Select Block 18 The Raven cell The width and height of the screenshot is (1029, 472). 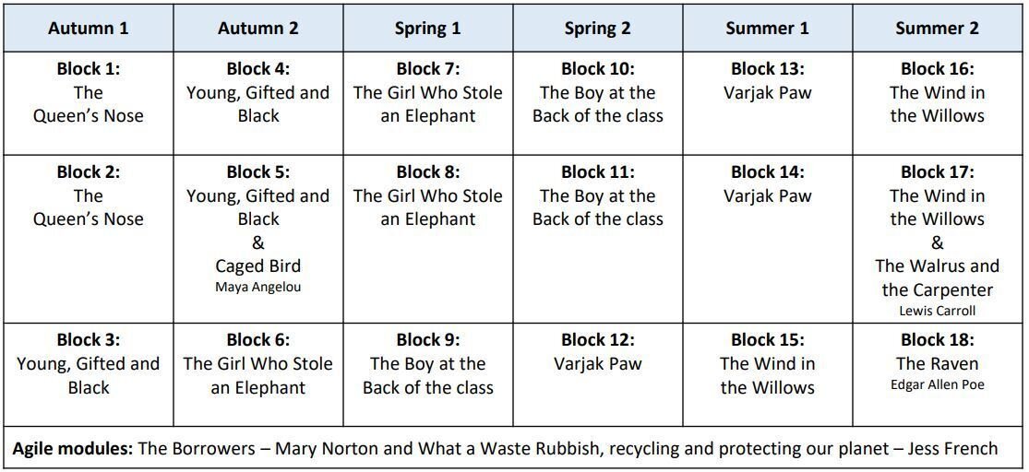pos(937,375)
